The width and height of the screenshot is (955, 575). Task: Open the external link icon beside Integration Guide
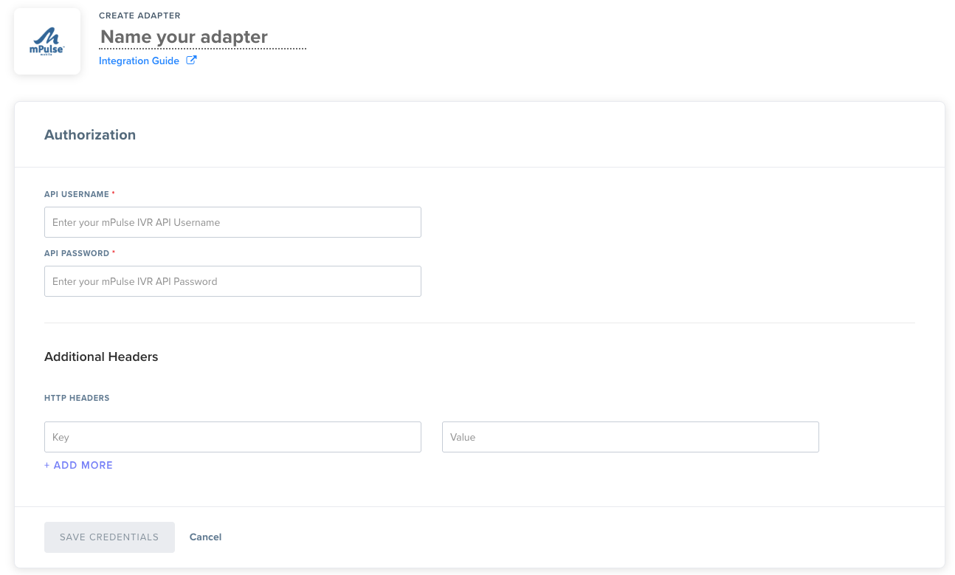191,61
